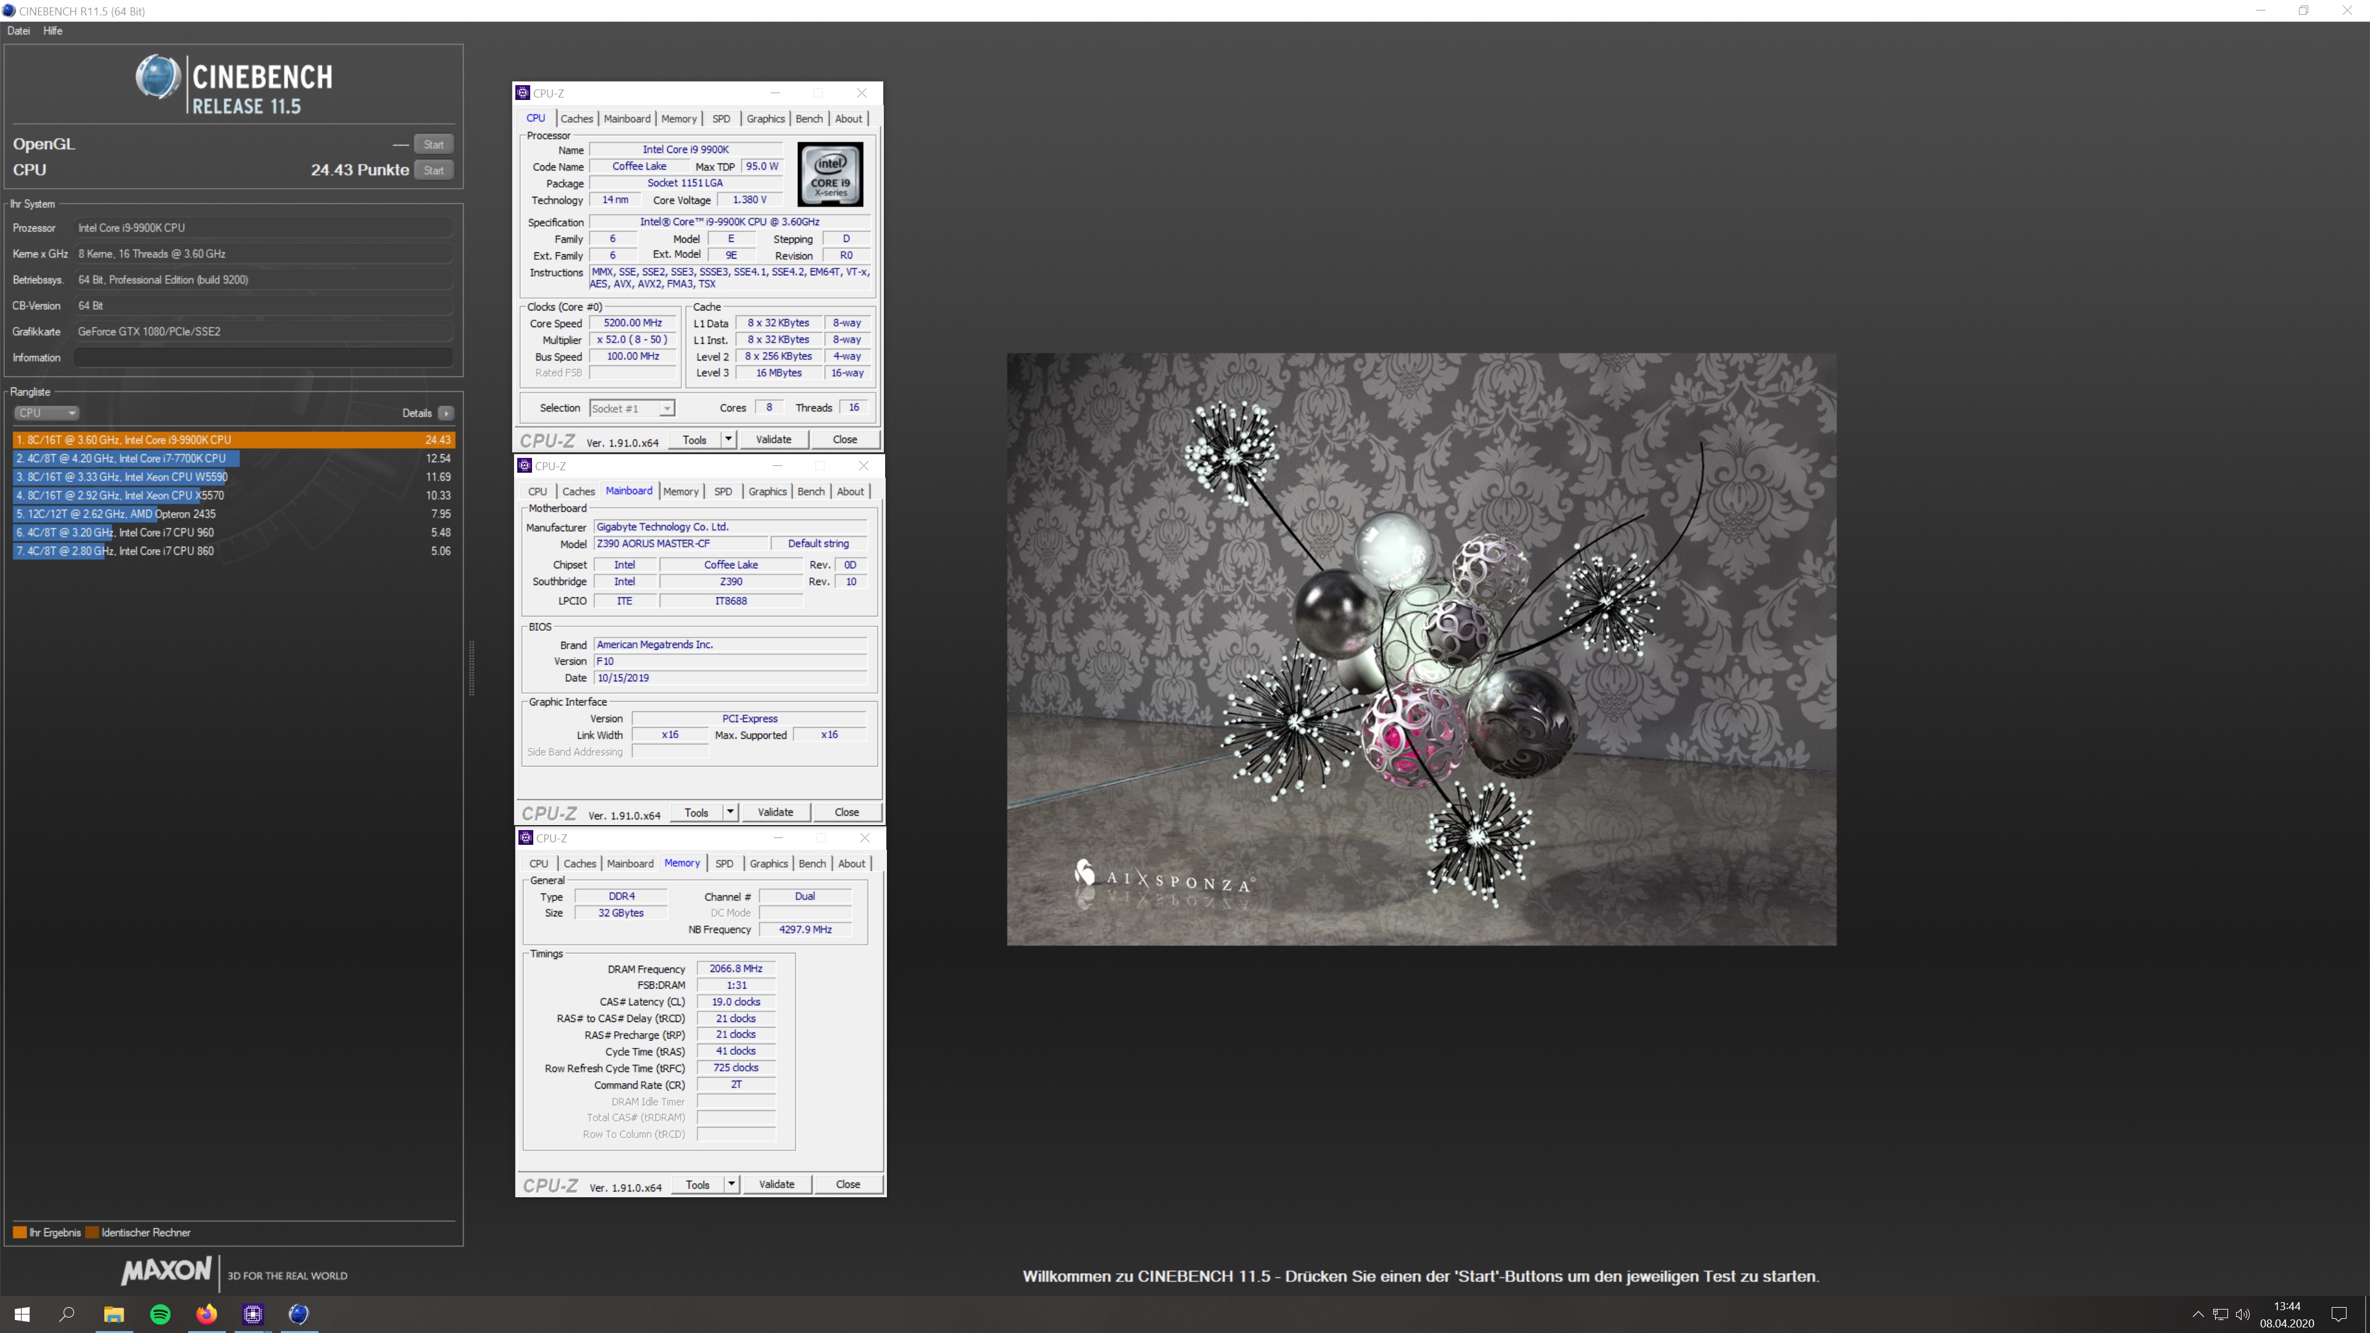Click the NB Frequency 4297.9 MHz value
Viewport: 2370px width, 1333px height.
point(805,930)
